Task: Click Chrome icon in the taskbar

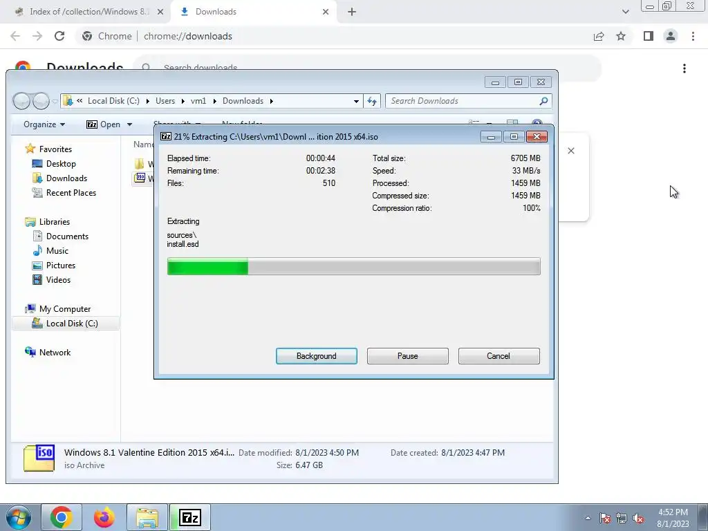Action: point(62,517)
